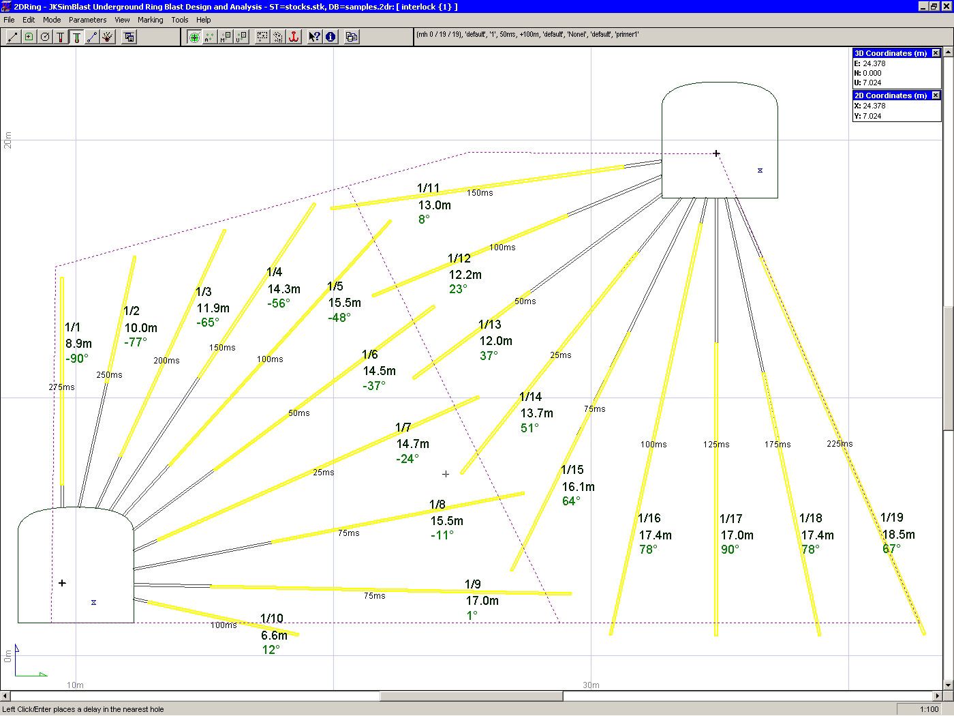Viewport: 954px width, 716px height.
Task: Click the '6.6m' length value
Action: (274, 636)
